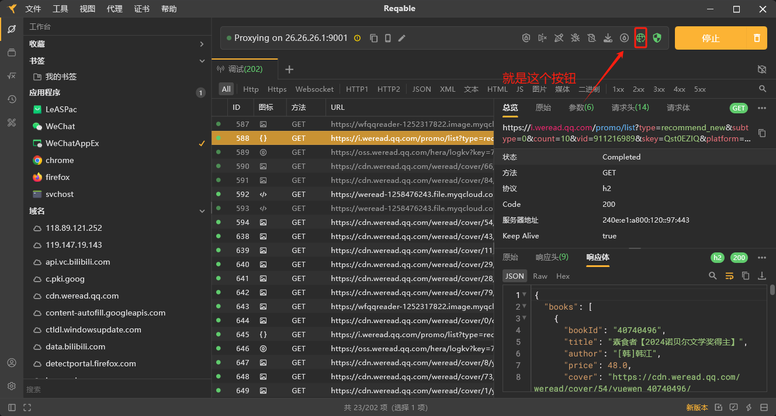776x416 pixels.
Task: Filter traffic by 4xx status
Action: click(680, 89)
